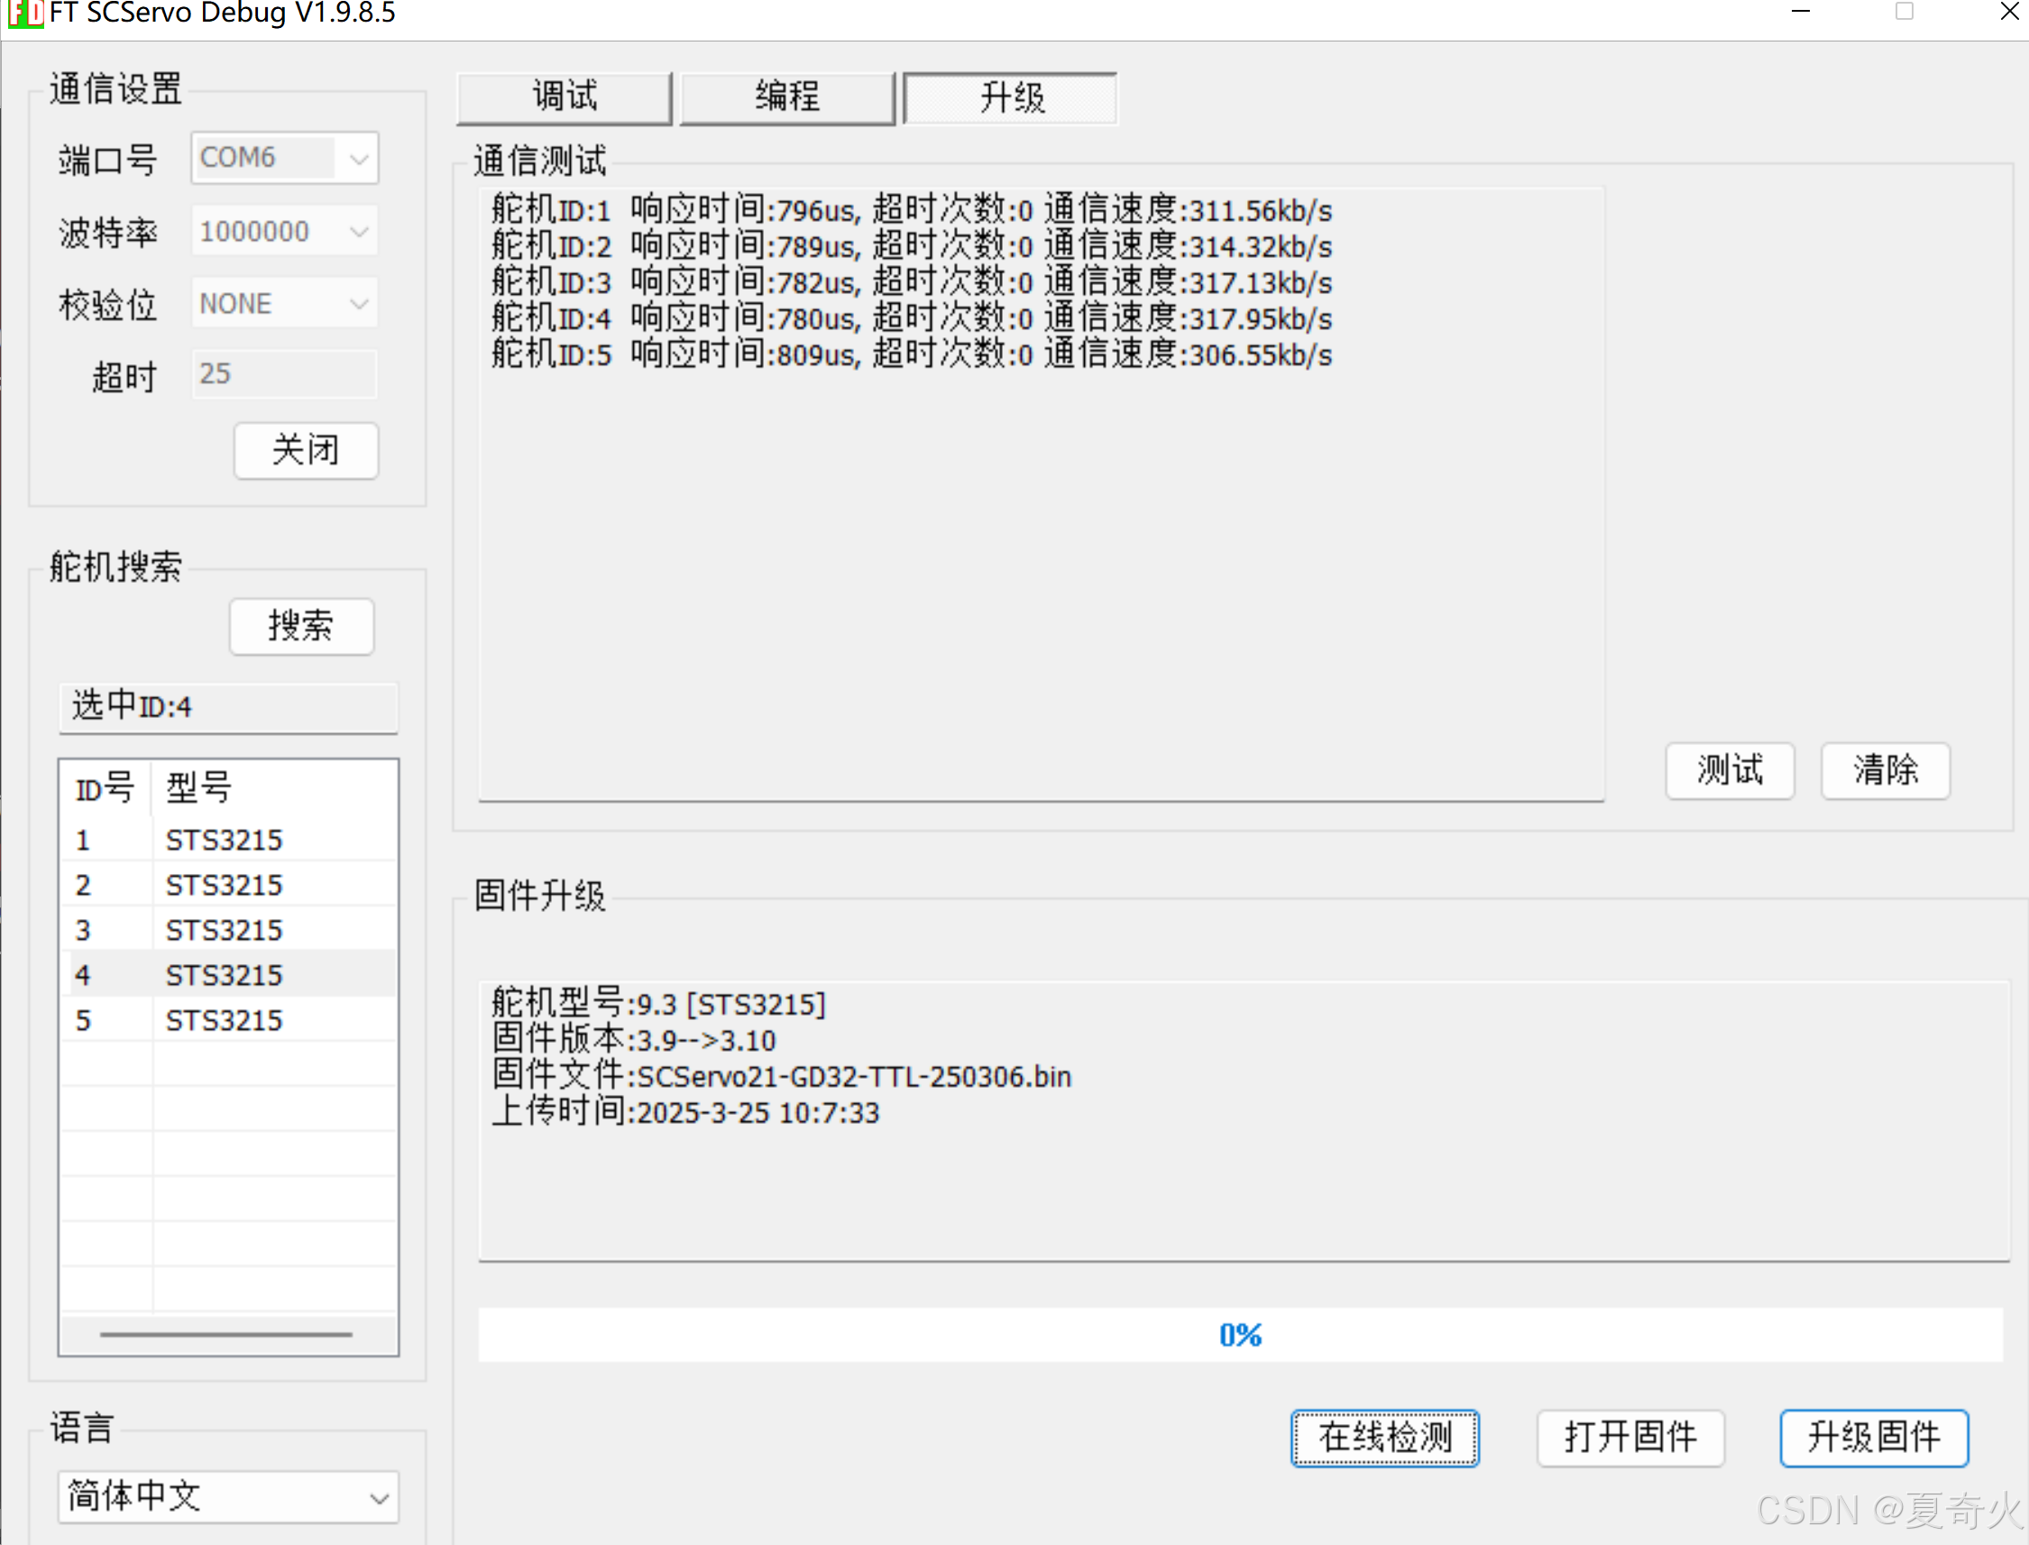Screen dimensions: 2029x1545
Task: Select servo ID 5 row in list
Action: (227, 1020)
